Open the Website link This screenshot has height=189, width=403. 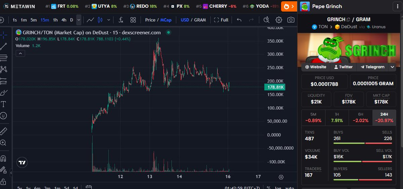coord(316,67)
